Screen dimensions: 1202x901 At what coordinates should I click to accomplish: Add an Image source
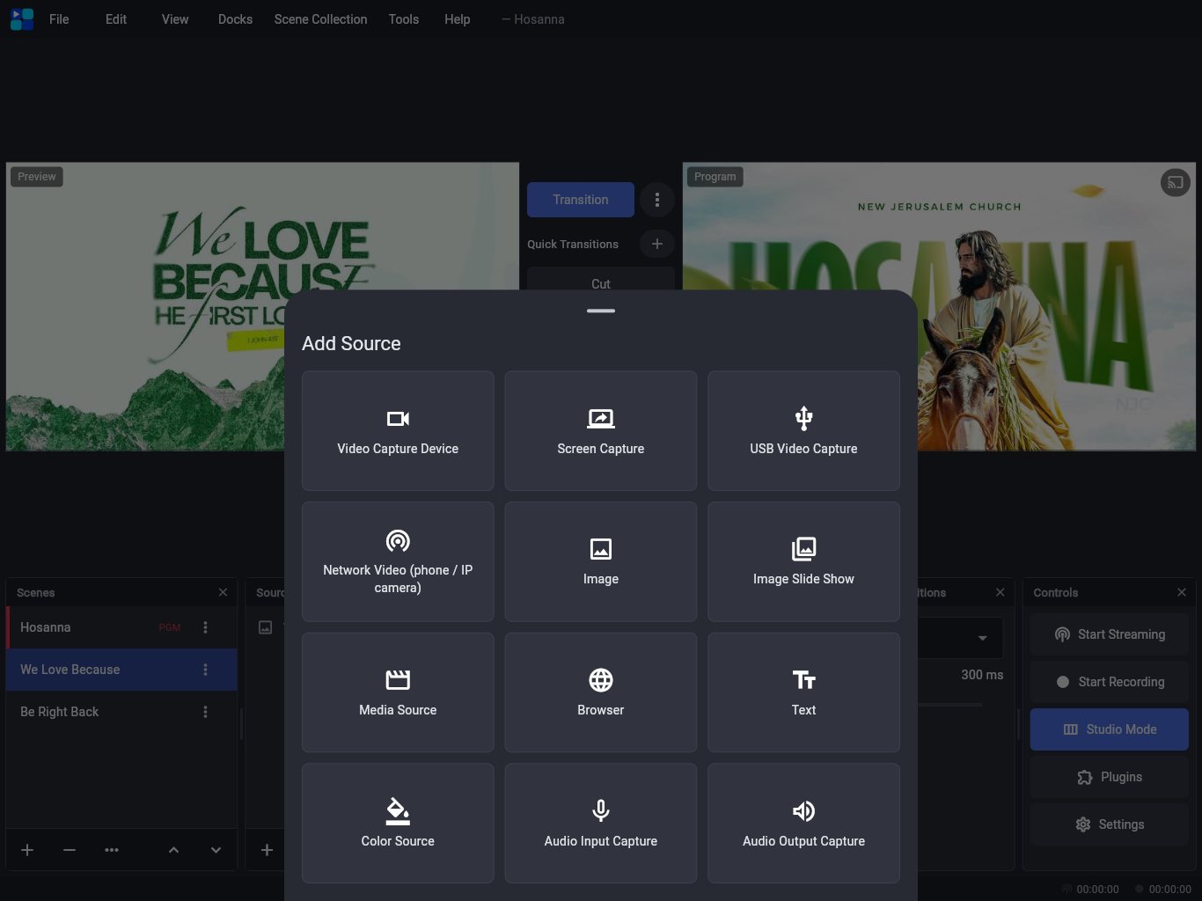coord(601,561)
